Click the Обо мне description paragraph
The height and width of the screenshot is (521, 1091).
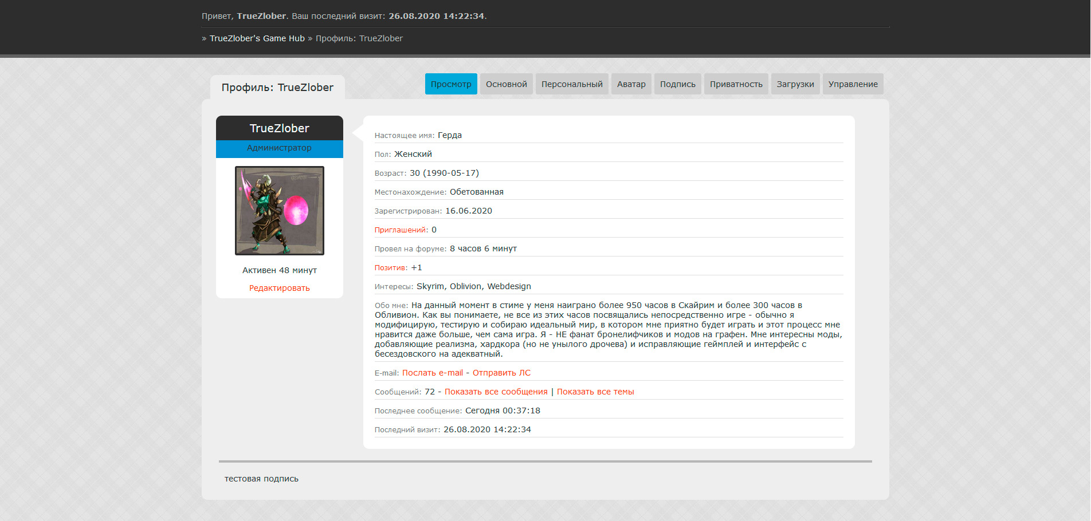[609, 329]
